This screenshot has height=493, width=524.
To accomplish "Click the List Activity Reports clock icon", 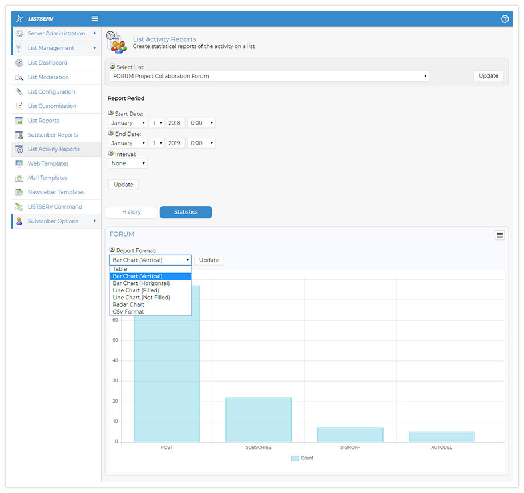I will click(19, 149).
